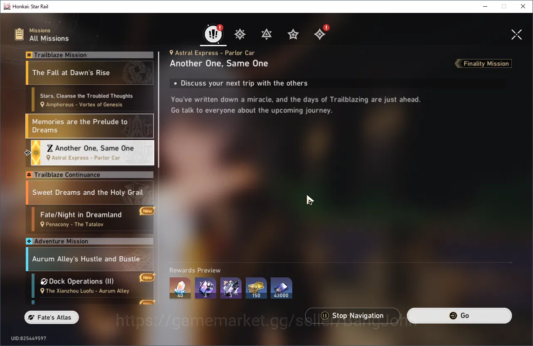Image resolution: width=533 pixels, height=346 pixels.
Task: Click the Rewards Preview label
Action: 195,270
